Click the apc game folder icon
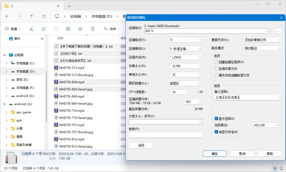The width and height of the screenshot is (286, 172). (x=13, y=112)
